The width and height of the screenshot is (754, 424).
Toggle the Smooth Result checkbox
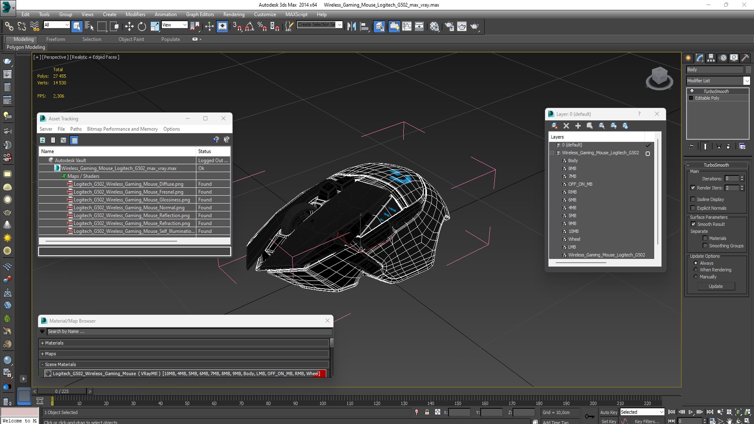pyautogui.click(x=693, y=224)
